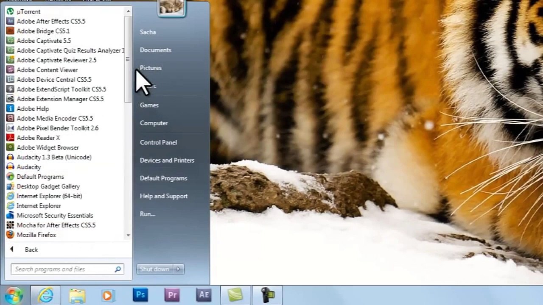Viewport: 543px width, 305px height.
Task: Launch Windows Media Player from taskbar
Action: (109, 295)
